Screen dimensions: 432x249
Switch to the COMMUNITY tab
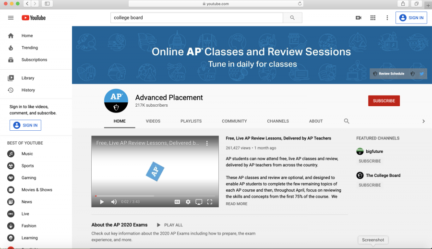[x=234, y=121]
